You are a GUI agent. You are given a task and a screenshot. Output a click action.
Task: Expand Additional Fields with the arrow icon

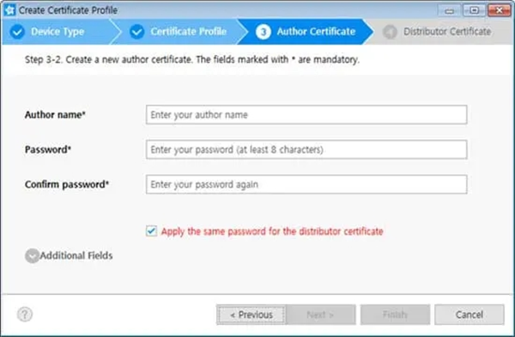click(33, 255)
